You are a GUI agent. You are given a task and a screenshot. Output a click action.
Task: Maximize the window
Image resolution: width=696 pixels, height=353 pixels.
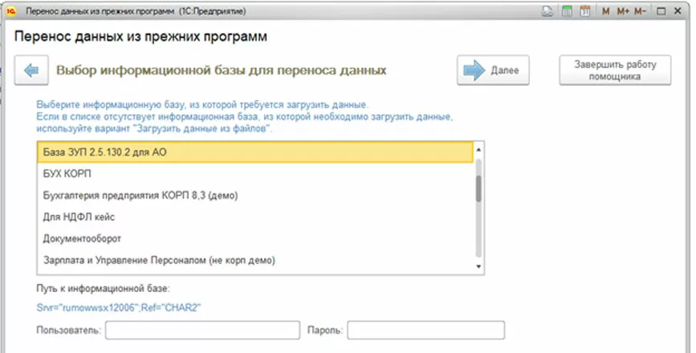tap(661, 11)
